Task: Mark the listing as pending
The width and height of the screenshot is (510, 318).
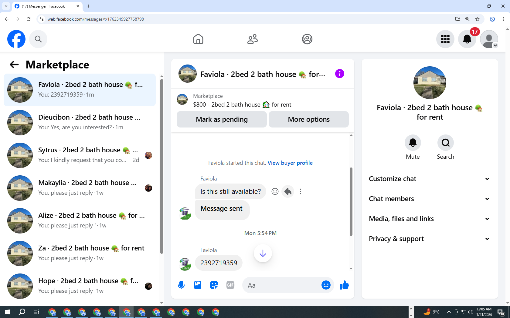Action: (222, 119)
